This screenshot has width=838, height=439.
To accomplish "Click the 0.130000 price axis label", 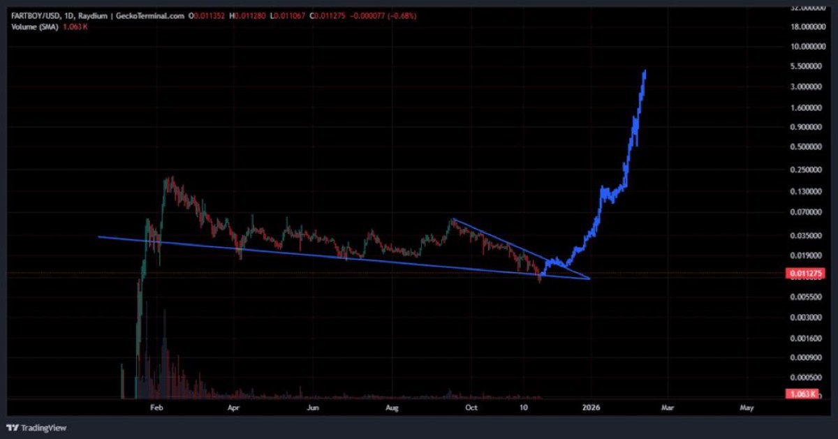I will (x=806, y=191).
